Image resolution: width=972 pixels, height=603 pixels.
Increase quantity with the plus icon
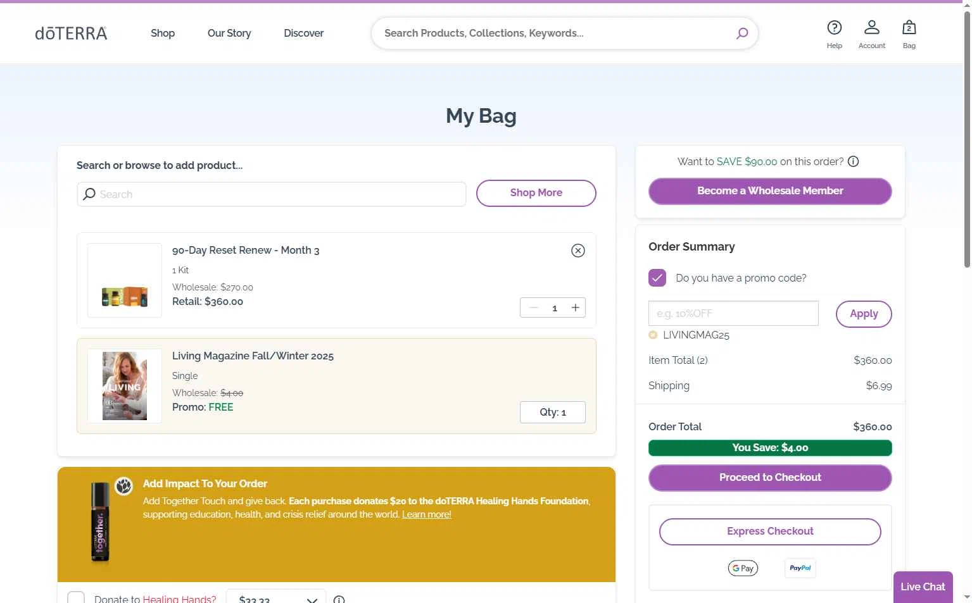575,308
